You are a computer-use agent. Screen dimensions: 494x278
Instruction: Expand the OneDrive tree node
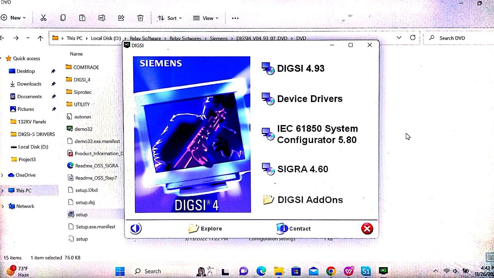click(x=2, y=175)
